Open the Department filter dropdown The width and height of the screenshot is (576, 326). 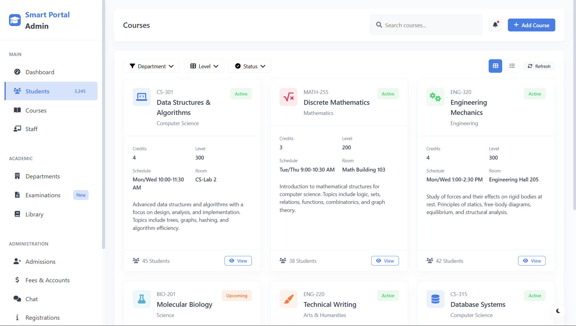[151, 66]
